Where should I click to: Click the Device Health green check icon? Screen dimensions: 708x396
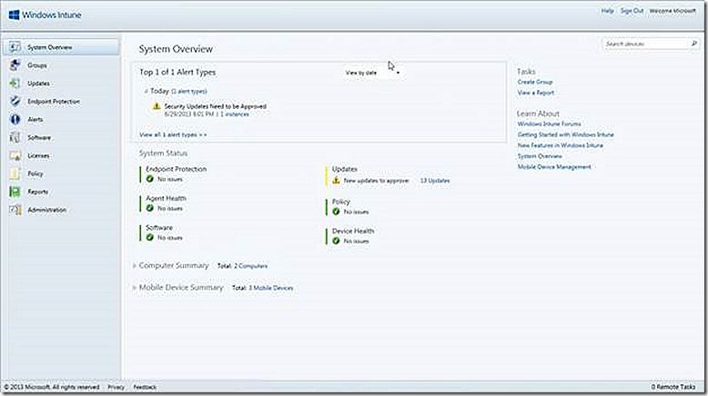click(336, 241)
